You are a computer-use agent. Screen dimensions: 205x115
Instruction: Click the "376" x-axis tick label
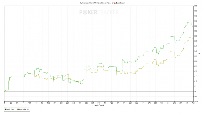point(99,103)
